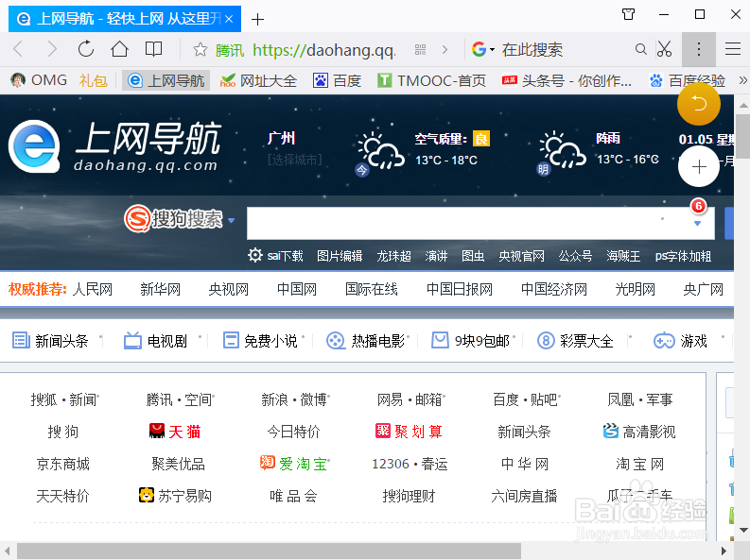The width and height of the screenshot is (750, 560).
Task: Open the 上网导航 bookmark
Action: (166, 80)
